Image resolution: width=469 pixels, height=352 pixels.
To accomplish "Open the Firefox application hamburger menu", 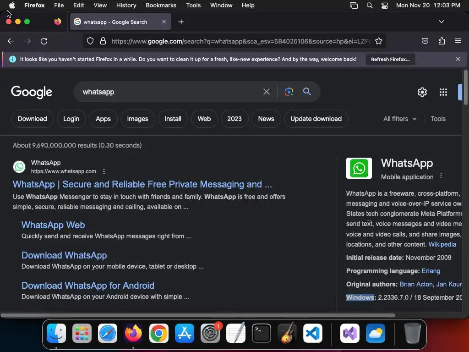I will [458, 41].
